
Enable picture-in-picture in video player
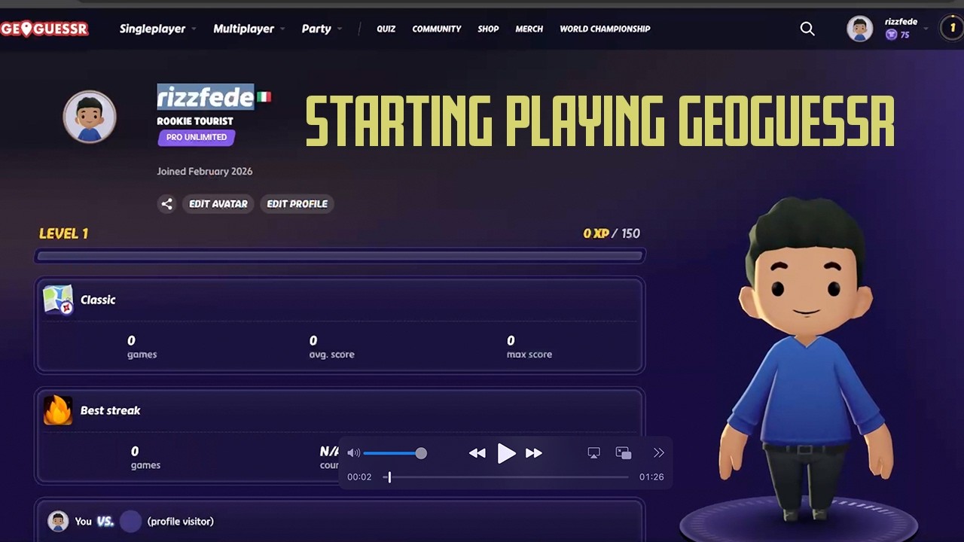coord(624,453)
